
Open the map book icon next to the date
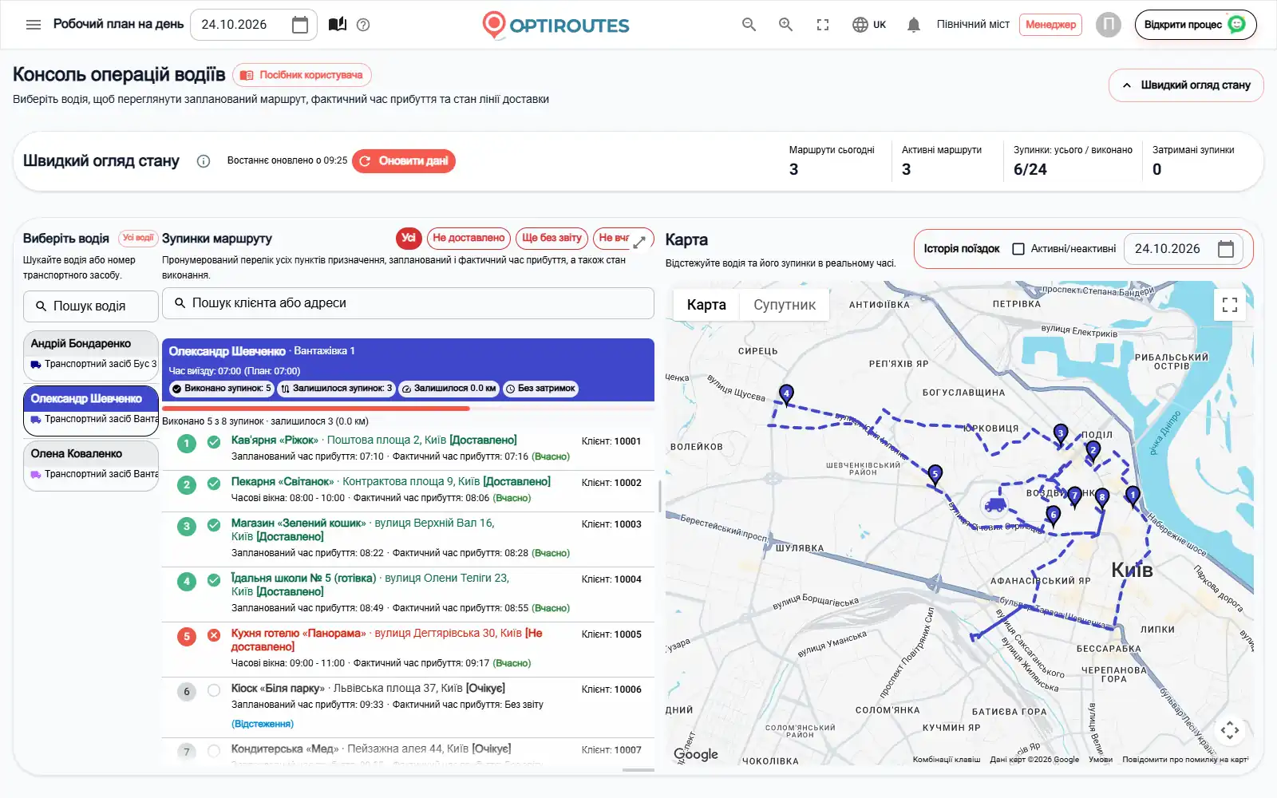point(338,25)
